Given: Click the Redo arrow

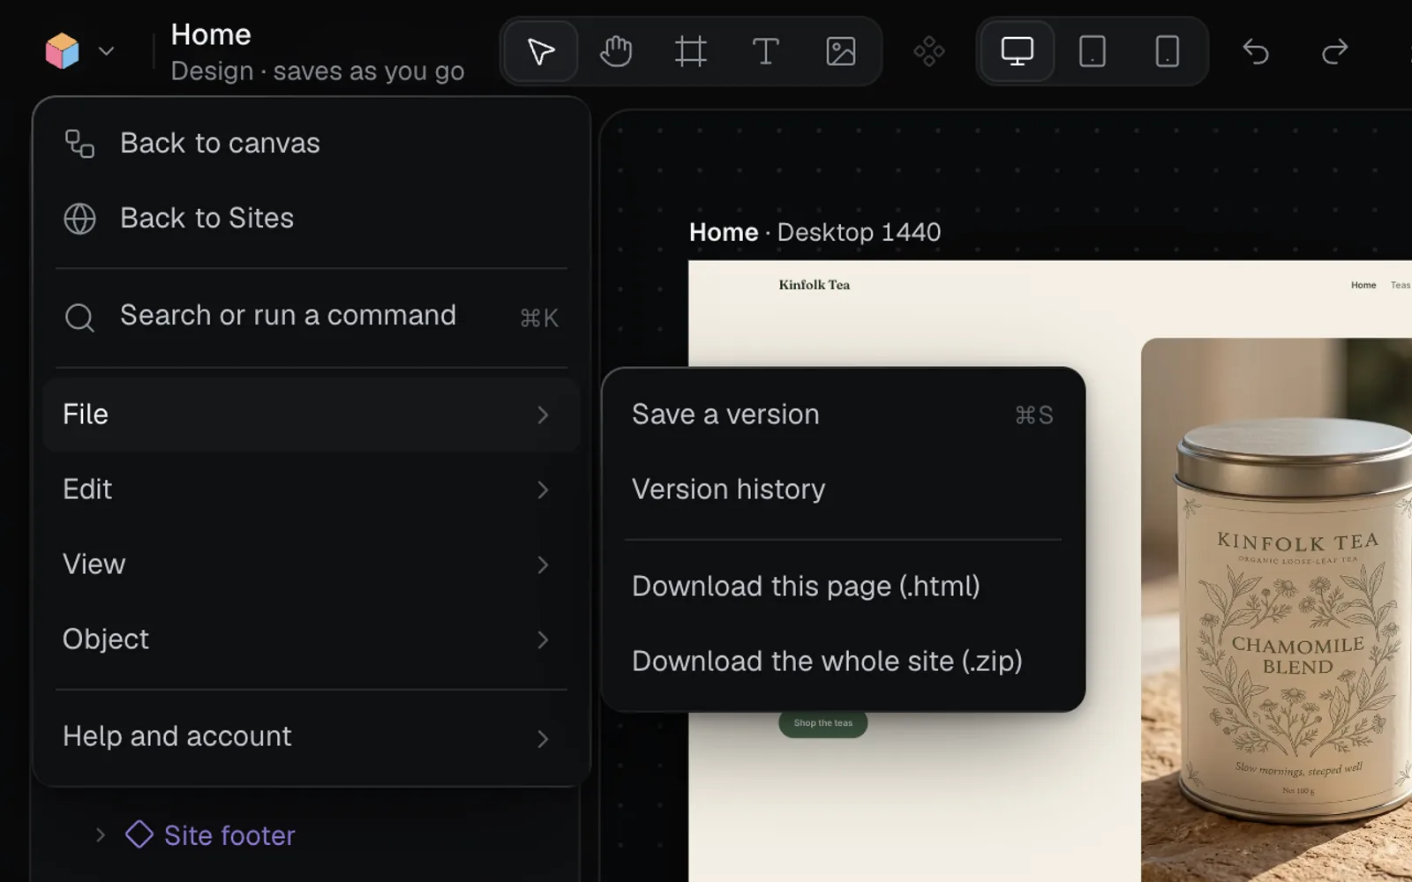Looking at the screenshot, I should coord(1335,51).
